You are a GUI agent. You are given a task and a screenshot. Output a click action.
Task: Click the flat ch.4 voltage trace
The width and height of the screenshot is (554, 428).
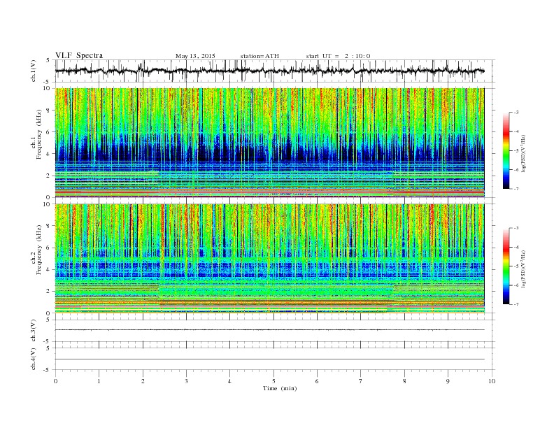pyautogui.click(x=269, y=359)
